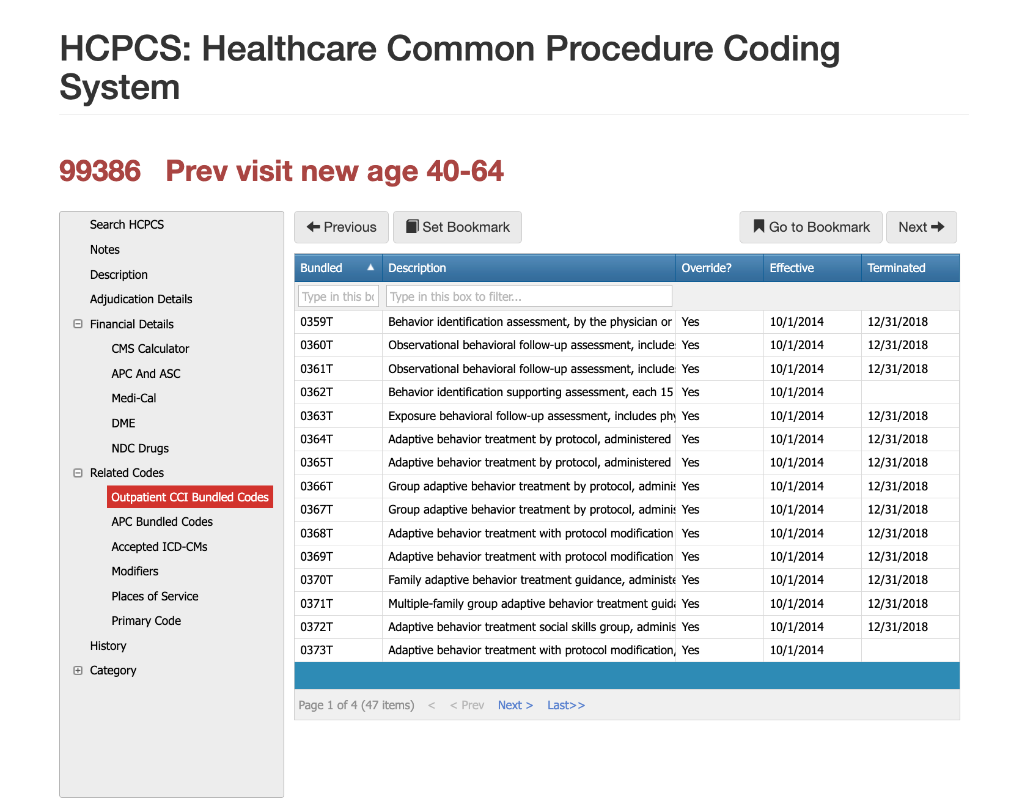Viewport: 1022px width, 812px height.
Task: Open the CMS Calculator page
Action: click(x=150, y=349)
